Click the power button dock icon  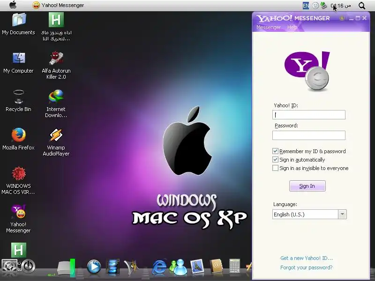click(28, 266)
